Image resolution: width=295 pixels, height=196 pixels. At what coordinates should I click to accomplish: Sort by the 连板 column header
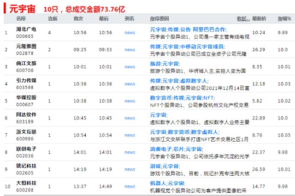point(53,18)
